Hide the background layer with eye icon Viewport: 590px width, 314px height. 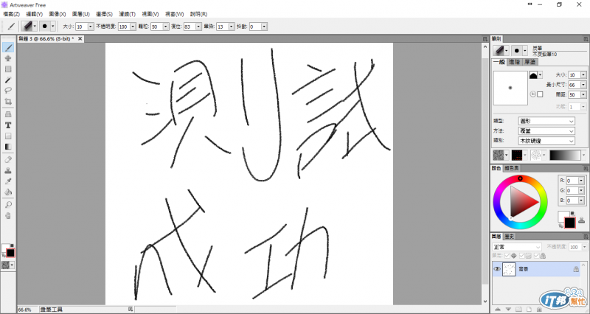(496, 269)
